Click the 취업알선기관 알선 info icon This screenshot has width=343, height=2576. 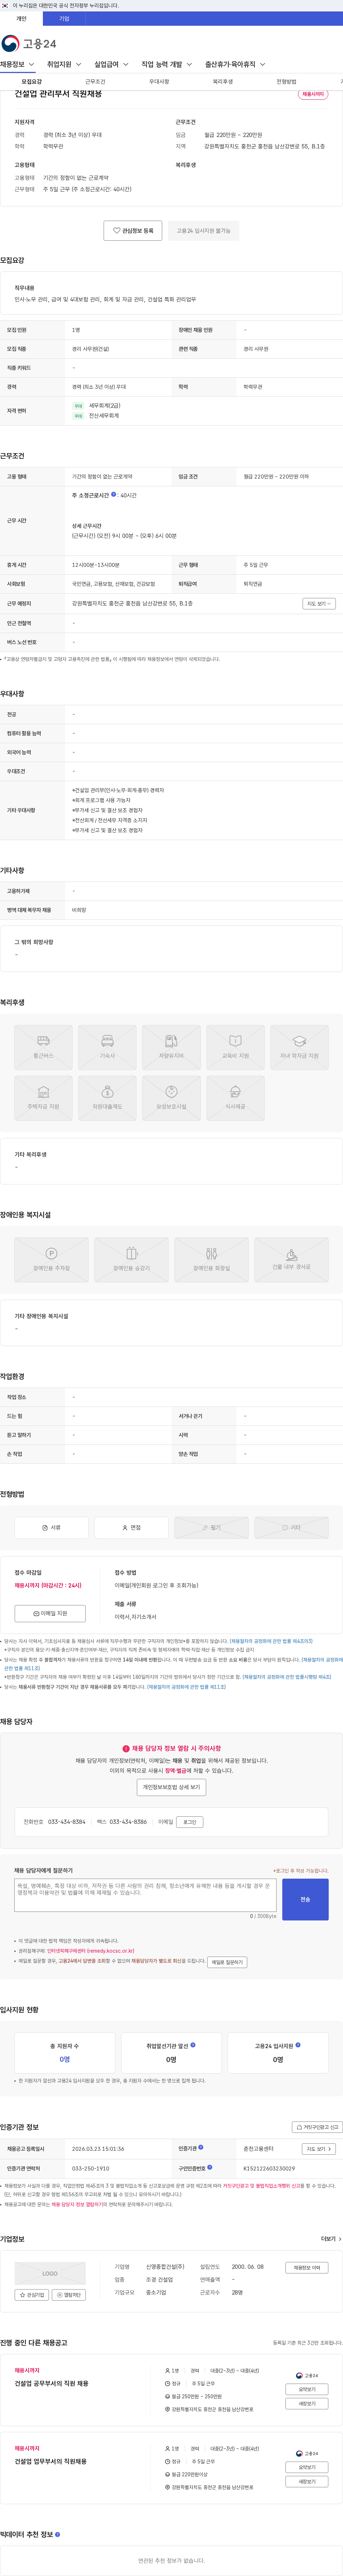[x=193, y=2045]
